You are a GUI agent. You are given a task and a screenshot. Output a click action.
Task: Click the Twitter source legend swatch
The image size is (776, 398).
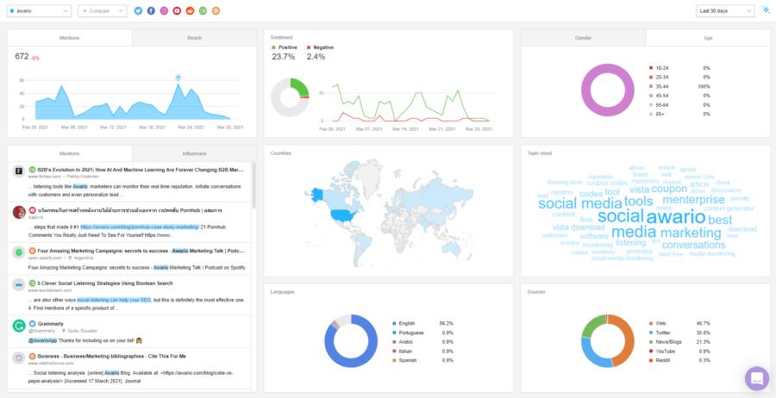(x=651, y=333)
